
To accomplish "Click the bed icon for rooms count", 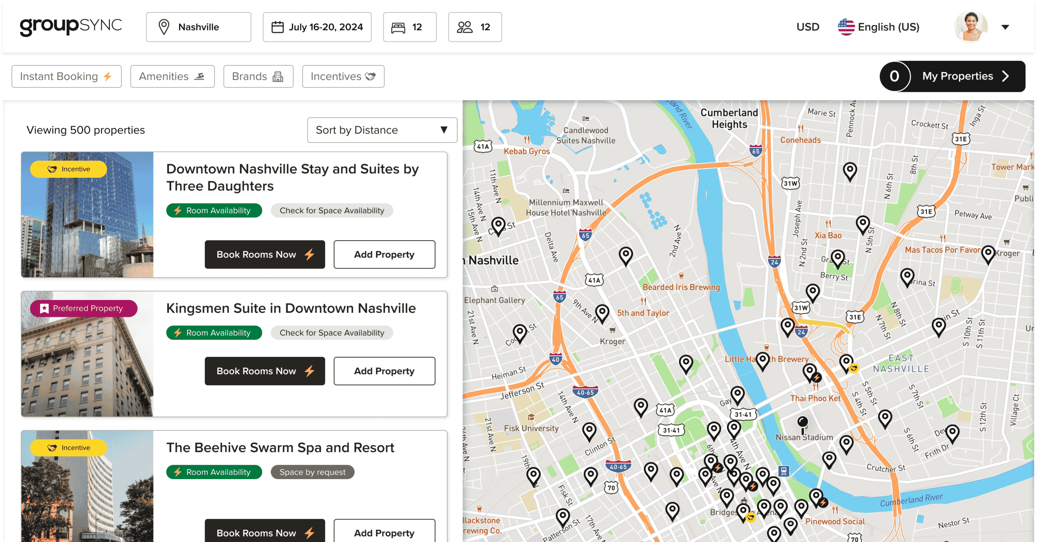I will coord(398,27).
